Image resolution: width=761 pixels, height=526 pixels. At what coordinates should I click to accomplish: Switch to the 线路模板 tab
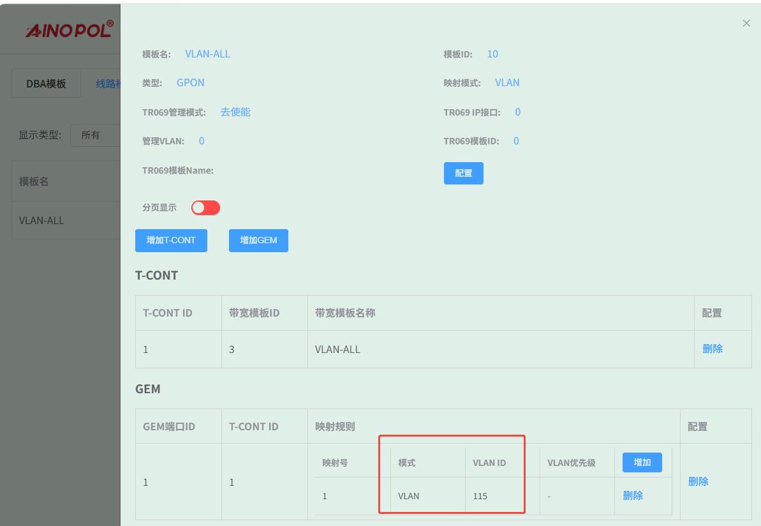coord(108,84)
